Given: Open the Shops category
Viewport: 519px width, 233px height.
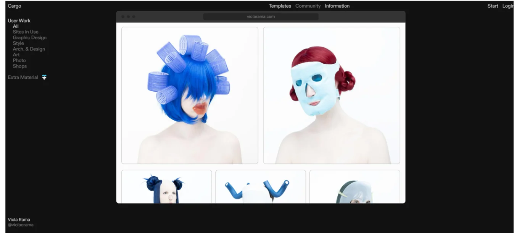Looking at the screenshot, I should 20,66.
